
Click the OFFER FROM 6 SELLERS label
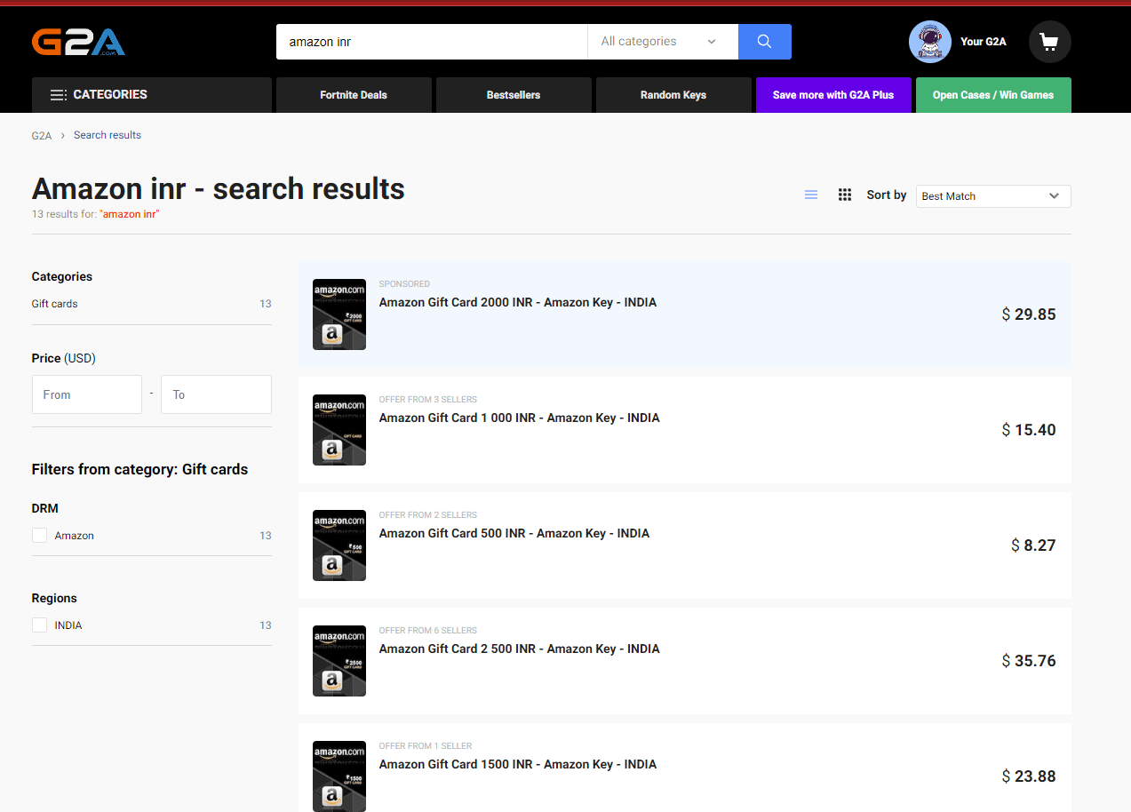tap(428, 631)
